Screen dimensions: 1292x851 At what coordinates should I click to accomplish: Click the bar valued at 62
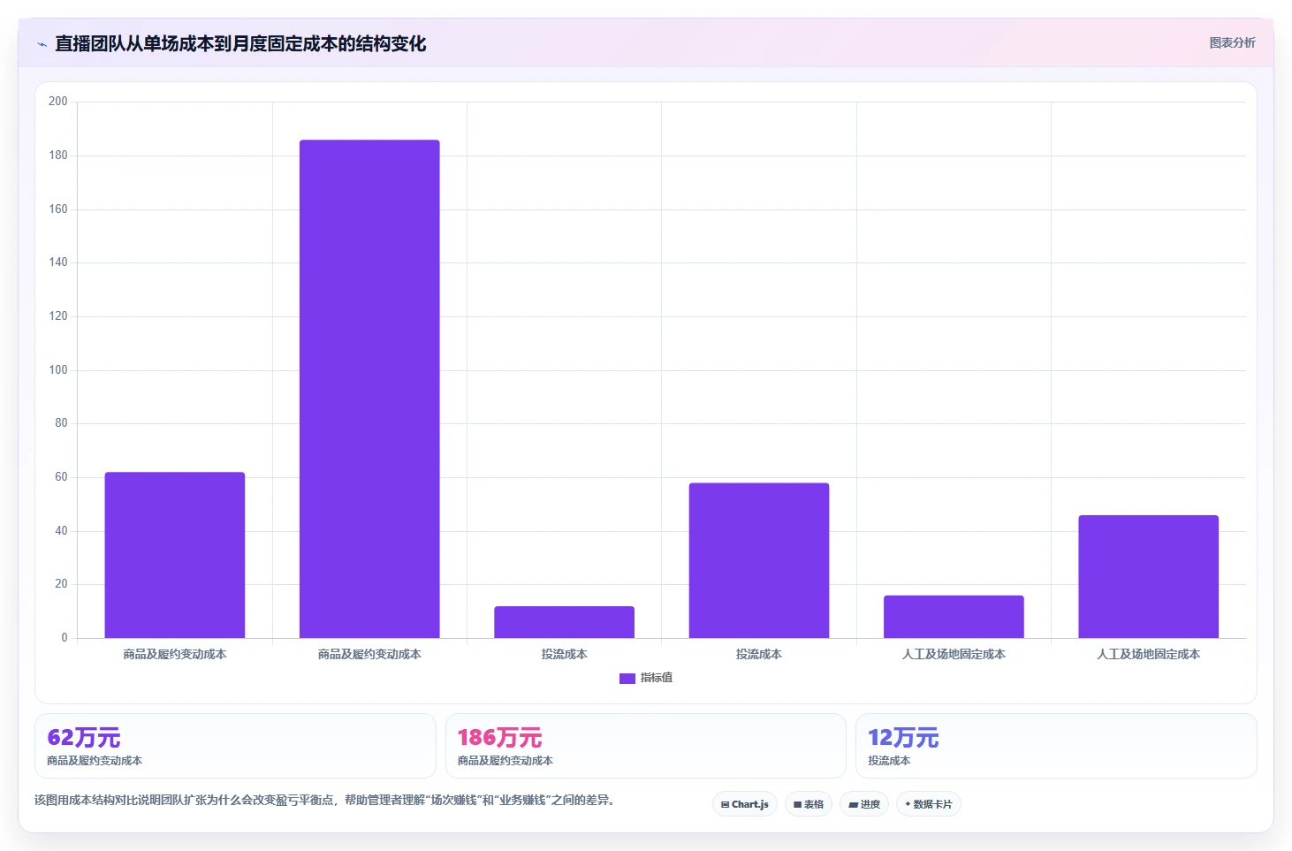(175, 555)
